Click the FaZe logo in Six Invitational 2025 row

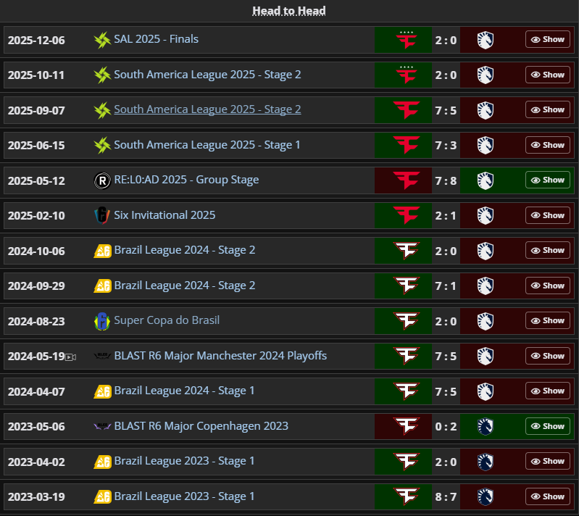[x=407, y=215]
